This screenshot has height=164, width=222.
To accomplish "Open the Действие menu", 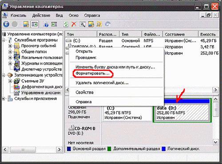I will point(41,16).
